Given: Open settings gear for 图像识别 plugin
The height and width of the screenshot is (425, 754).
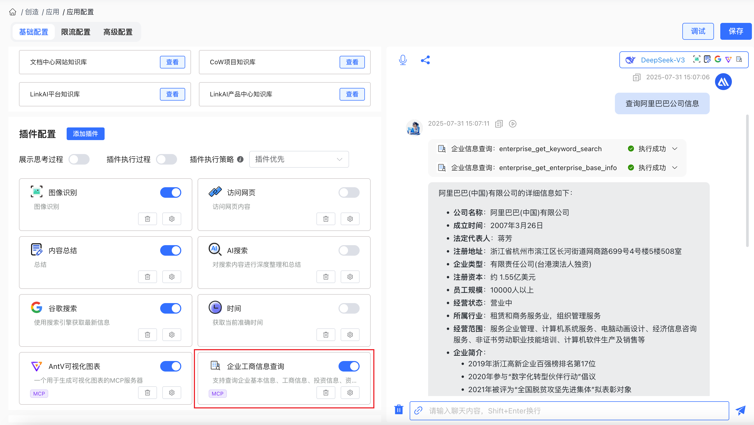Looking at the screenshot, I should tap(172, 219).
